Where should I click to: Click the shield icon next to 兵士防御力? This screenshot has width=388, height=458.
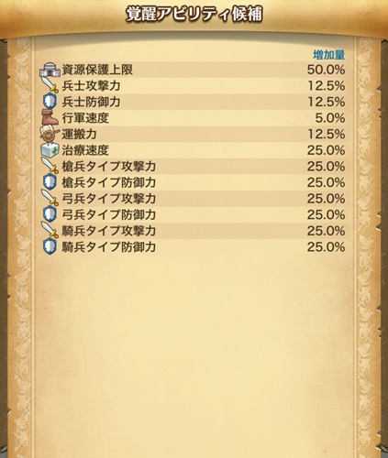tap(50, 102)
